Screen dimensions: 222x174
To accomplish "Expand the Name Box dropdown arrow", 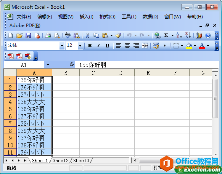I will tap(48, 65).
